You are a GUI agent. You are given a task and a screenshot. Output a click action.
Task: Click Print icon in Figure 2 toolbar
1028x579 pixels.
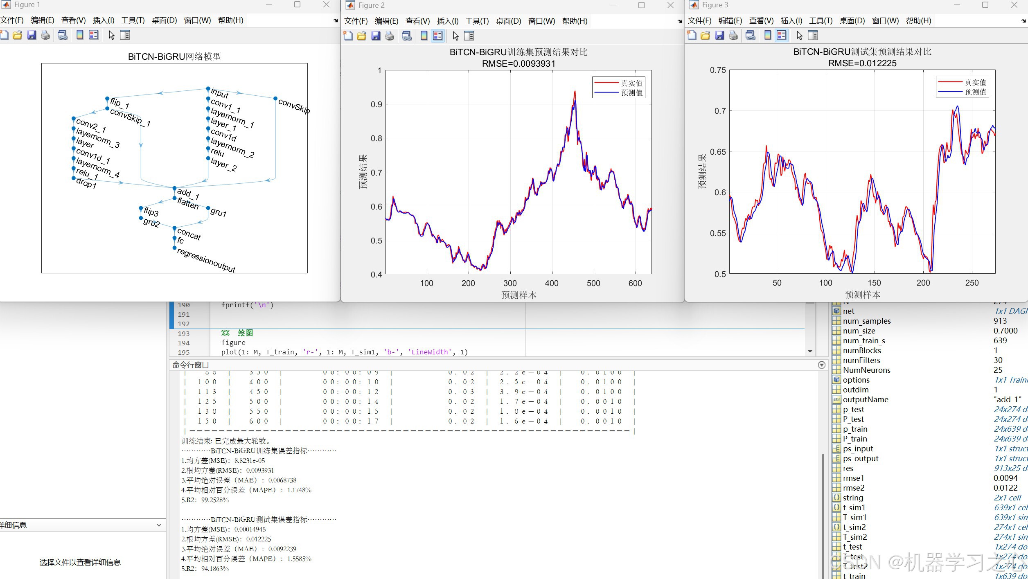click(x=390, y=36)
